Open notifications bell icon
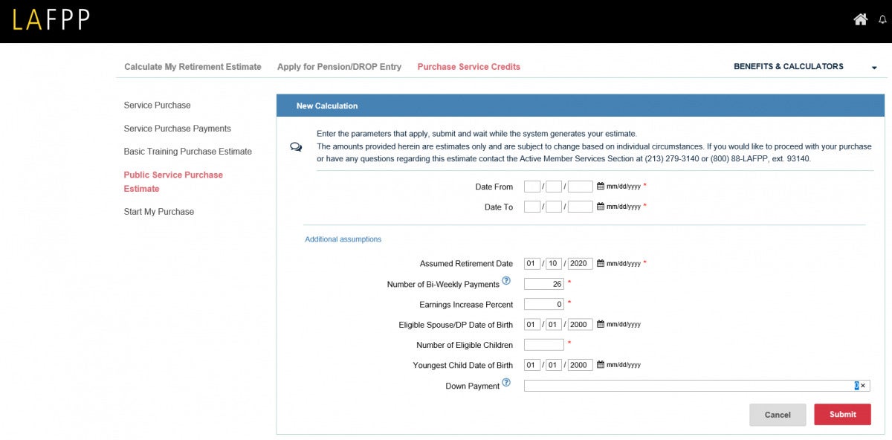This screenshot has width=892, height=440. click(x=882, y=20)
